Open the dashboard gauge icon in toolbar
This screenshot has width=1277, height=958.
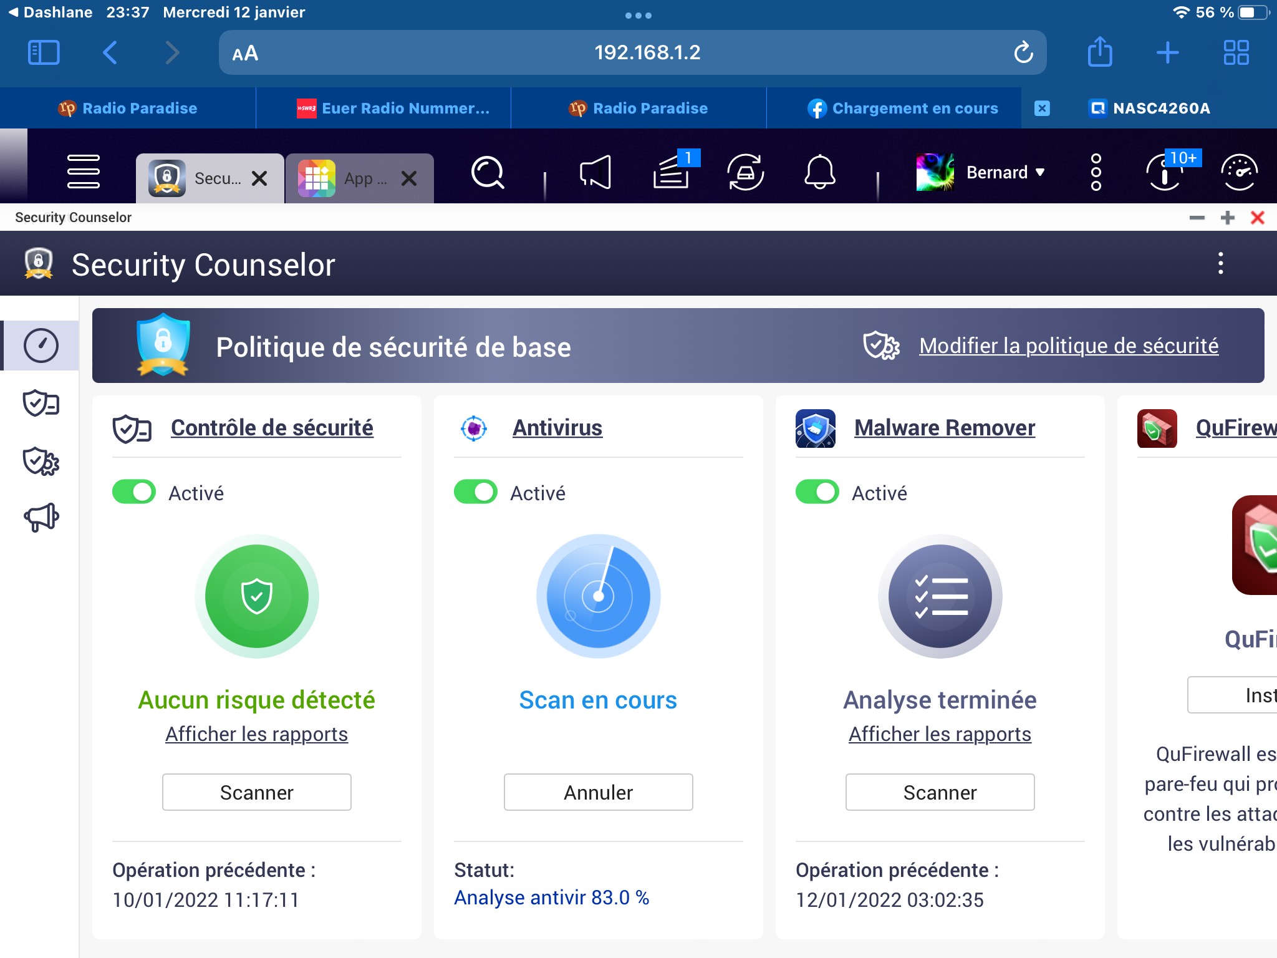(x=1238, y=172)
